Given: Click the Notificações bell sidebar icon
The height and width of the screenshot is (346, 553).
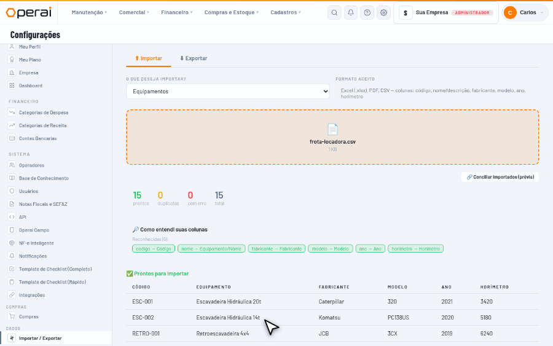Looking at the screenshot, I should [12, 256].
